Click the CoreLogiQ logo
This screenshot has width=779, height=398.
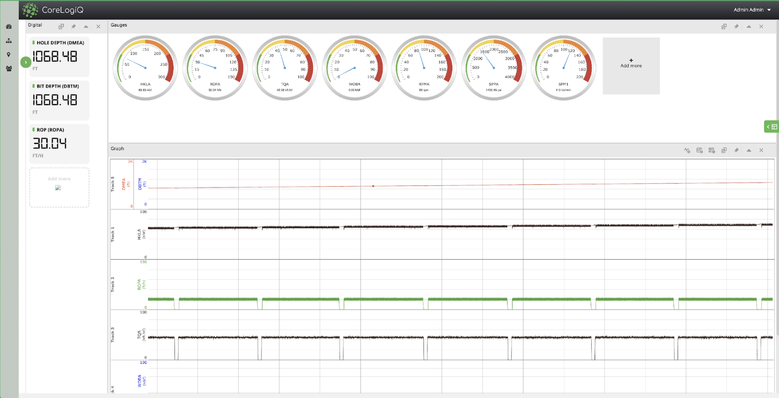[53, 10]
